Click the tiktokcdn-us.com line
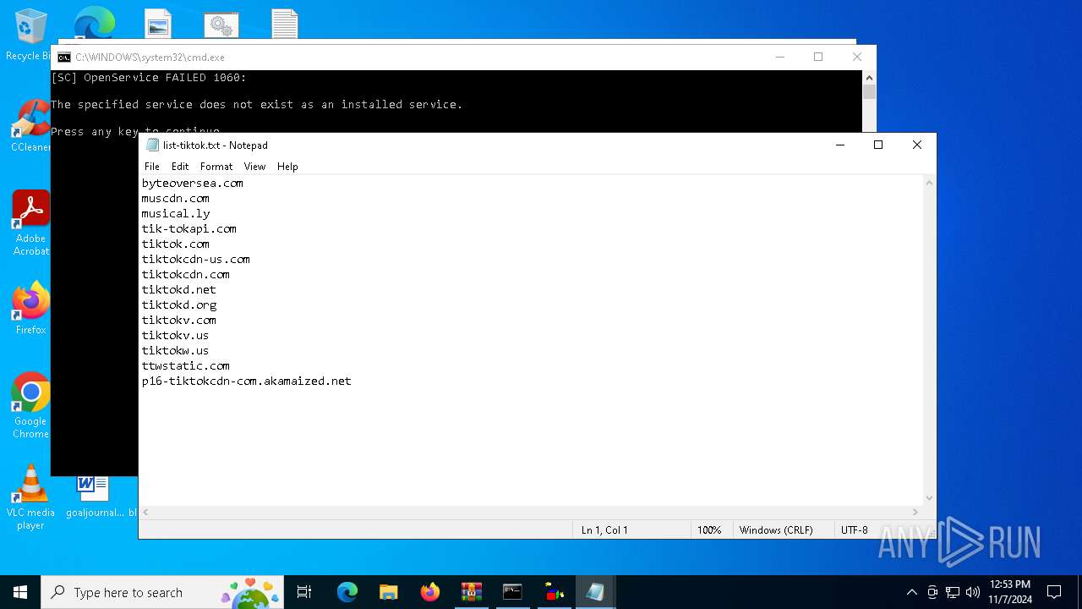The height and width of the screenshot is (609, 1082). point(196,259)
